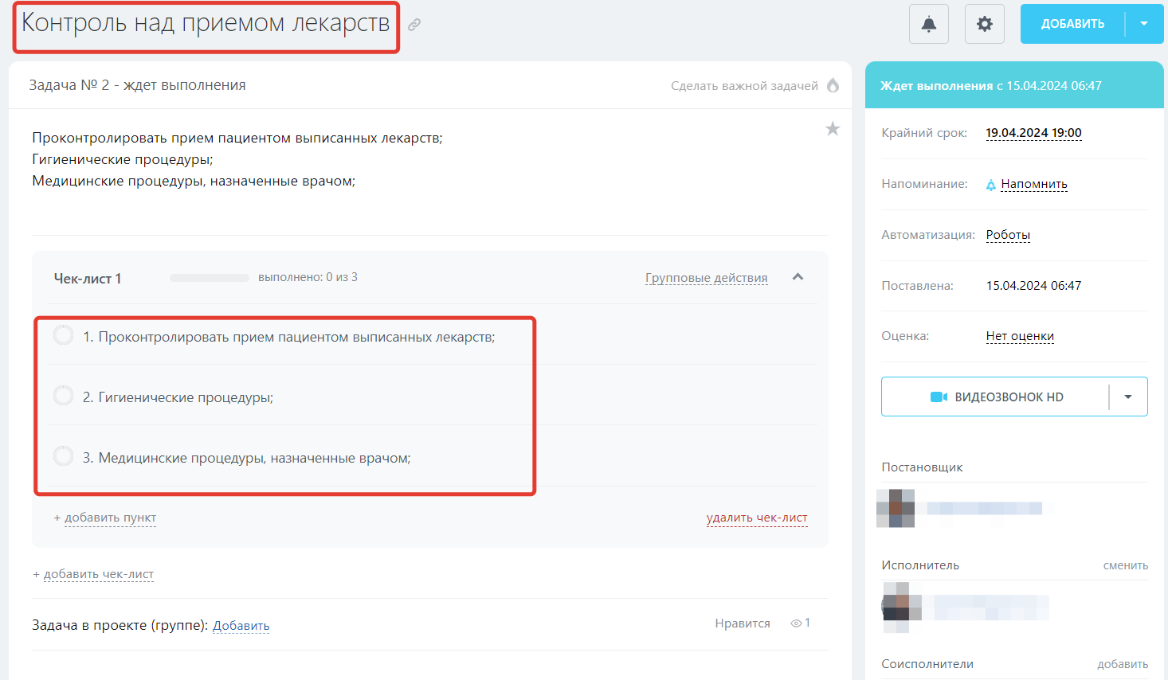Check the first checklist item about medications
The height and width of the screenshot is (680, 1168).
pyautogui.click(x=64, y=335)
